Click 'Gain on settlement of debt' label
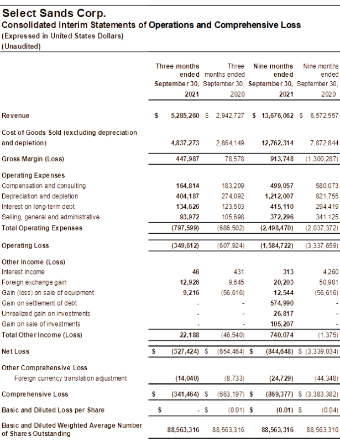Screen dimensions: 340x442 coord(39,303)
